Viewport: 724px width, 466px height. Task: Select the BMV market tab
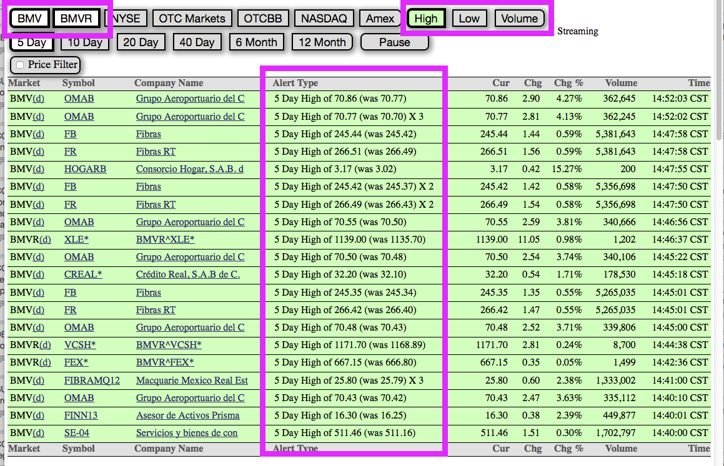pos(31,18)
